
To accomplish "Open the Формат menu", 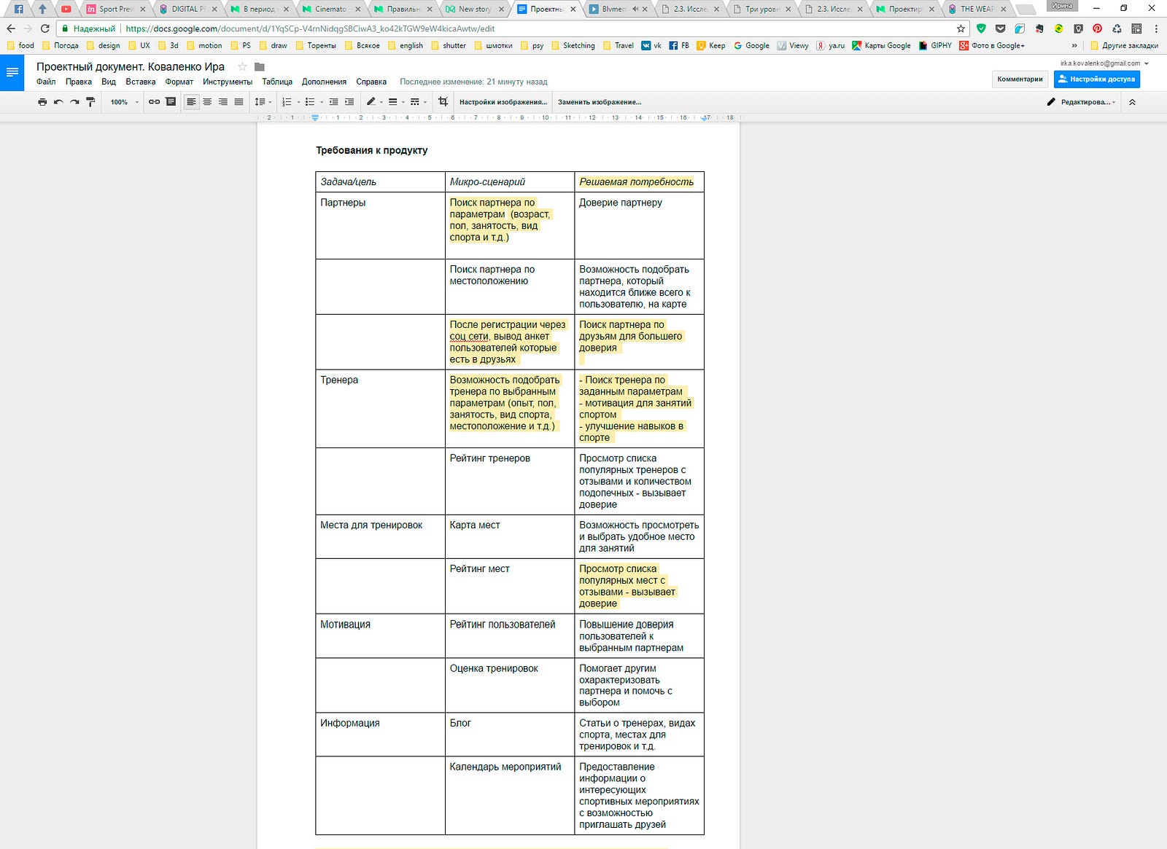I will (x=179, y=82).
